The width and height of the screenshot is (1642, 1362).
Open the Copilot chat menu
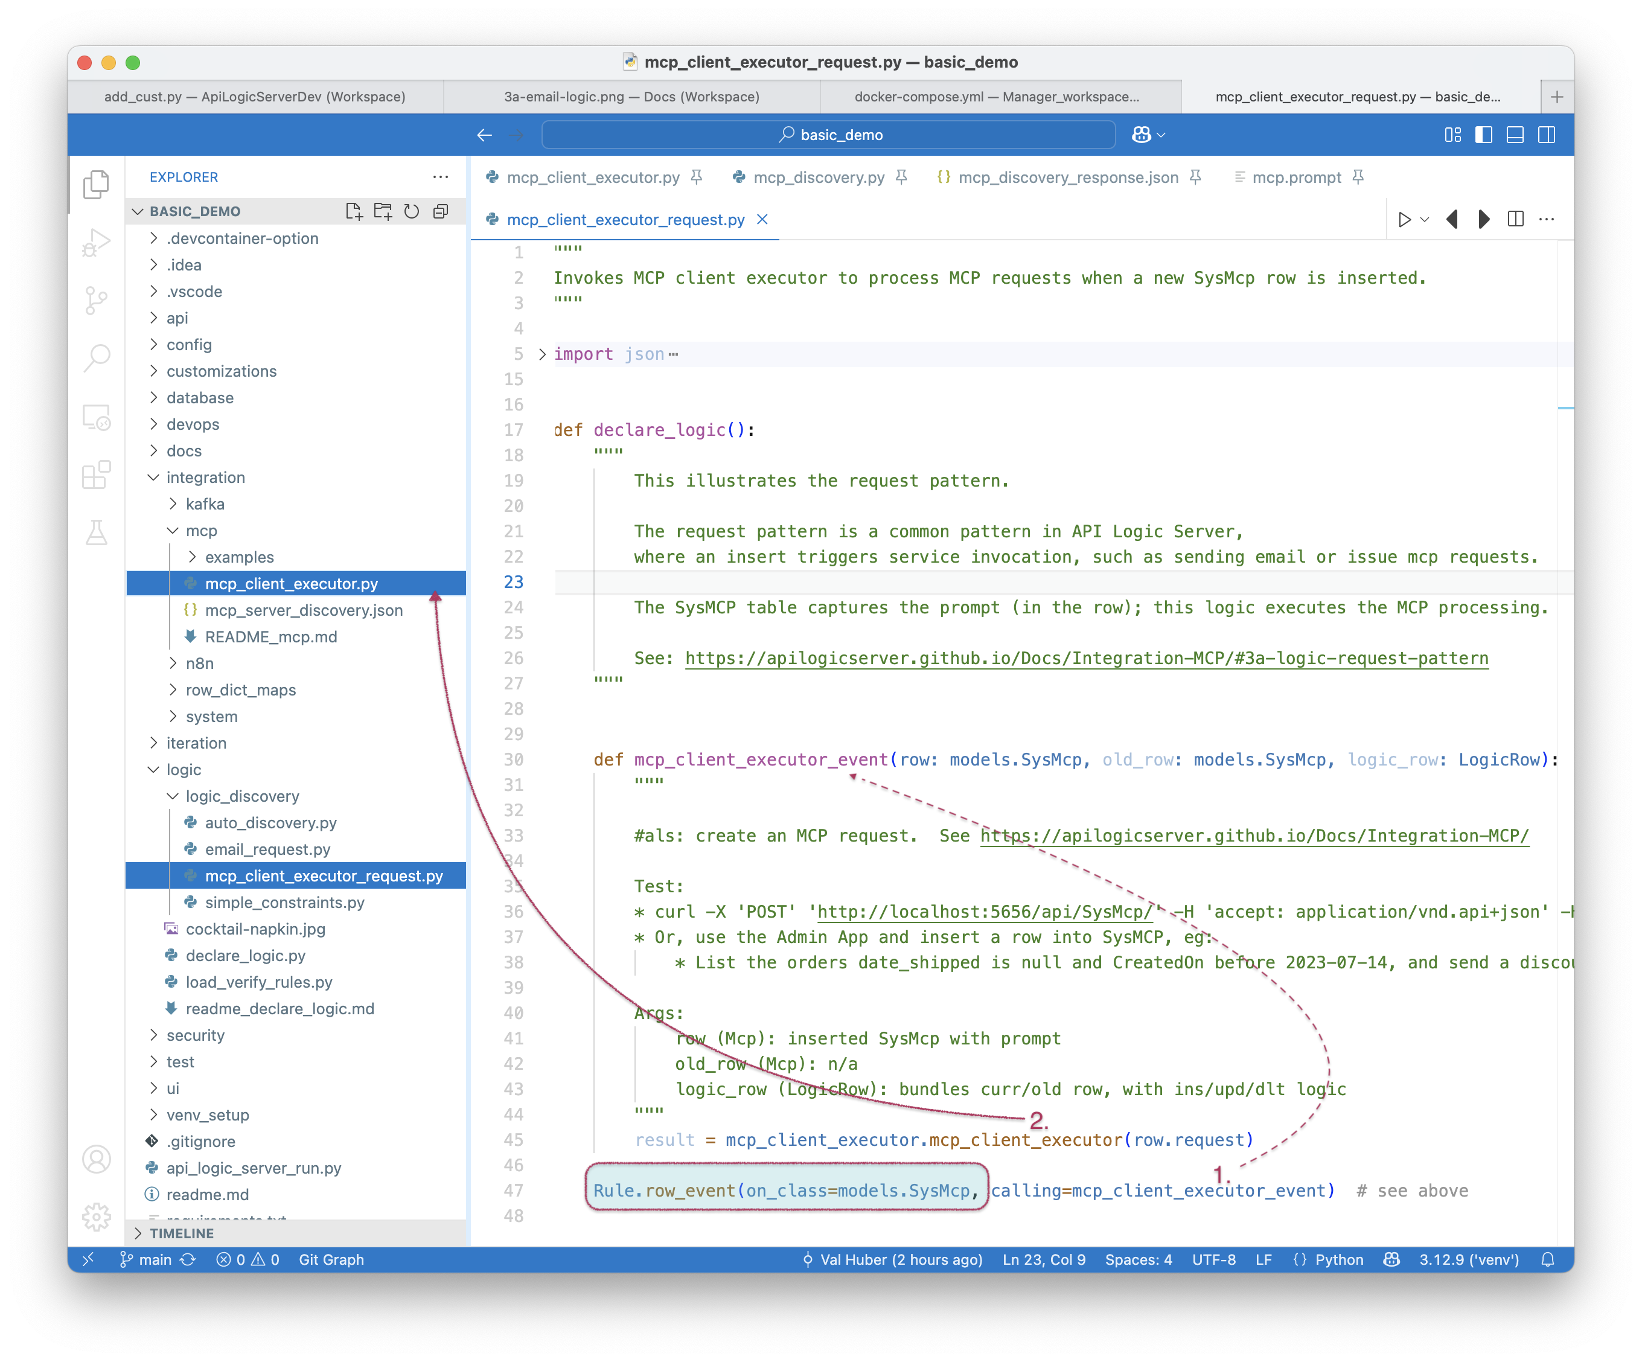click(1149, 135)
